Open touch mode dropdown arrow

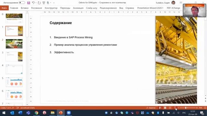tap(51, 3)
